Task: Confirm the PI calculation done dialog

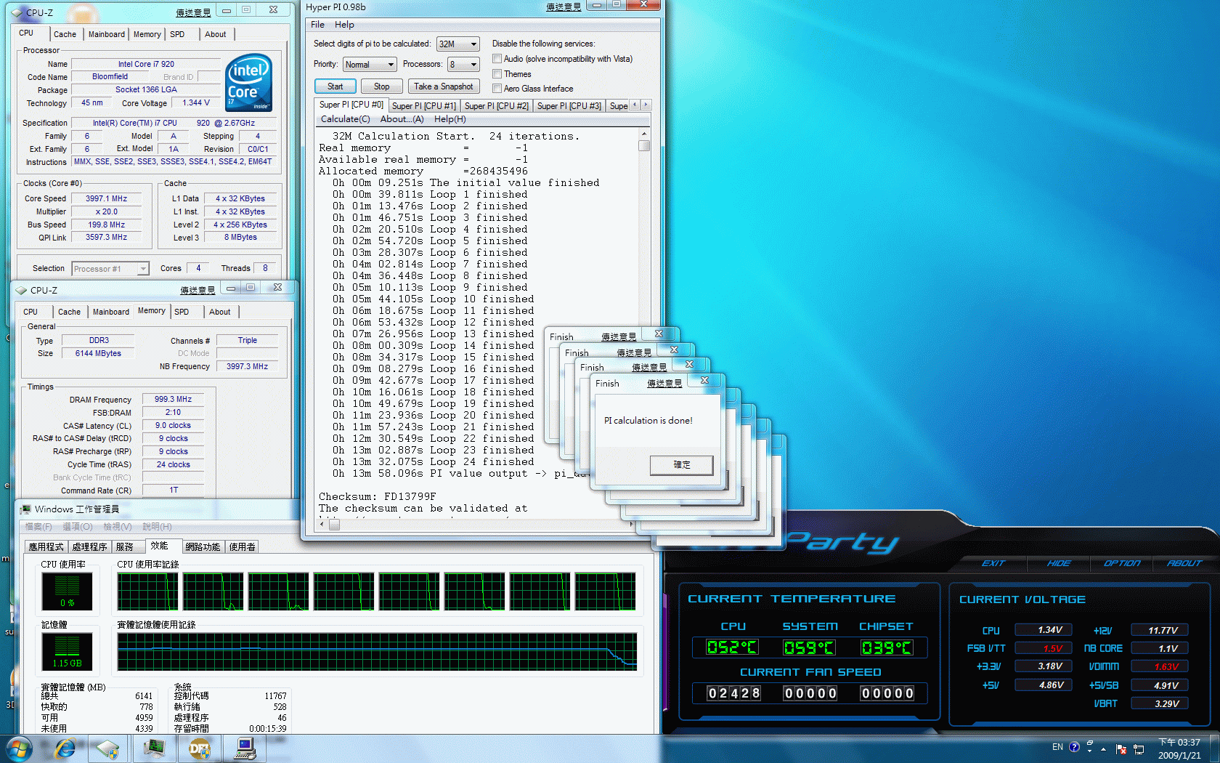Action: coord(682,465)
